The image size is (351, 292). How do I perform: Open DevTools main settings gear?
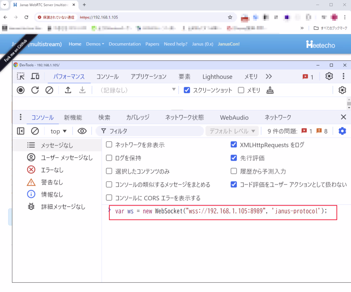pos(329,76)
